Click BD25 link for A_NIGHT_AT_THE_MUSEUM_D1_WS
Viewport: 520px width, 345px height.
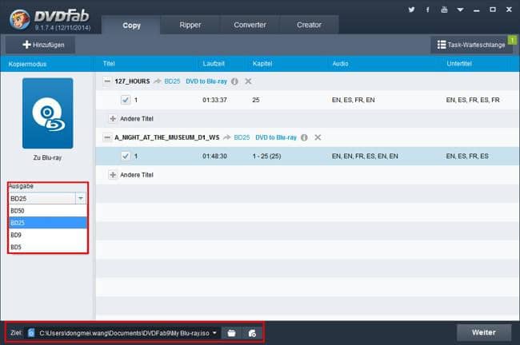242,137
